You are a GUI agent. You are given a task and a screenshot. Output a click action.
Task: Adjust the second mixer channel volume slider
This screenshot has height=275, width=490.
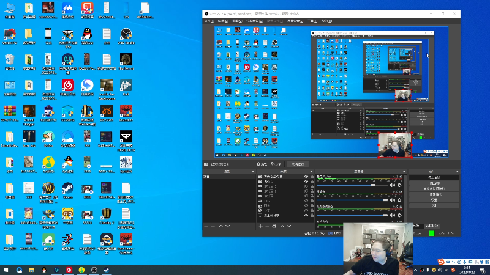352,200
